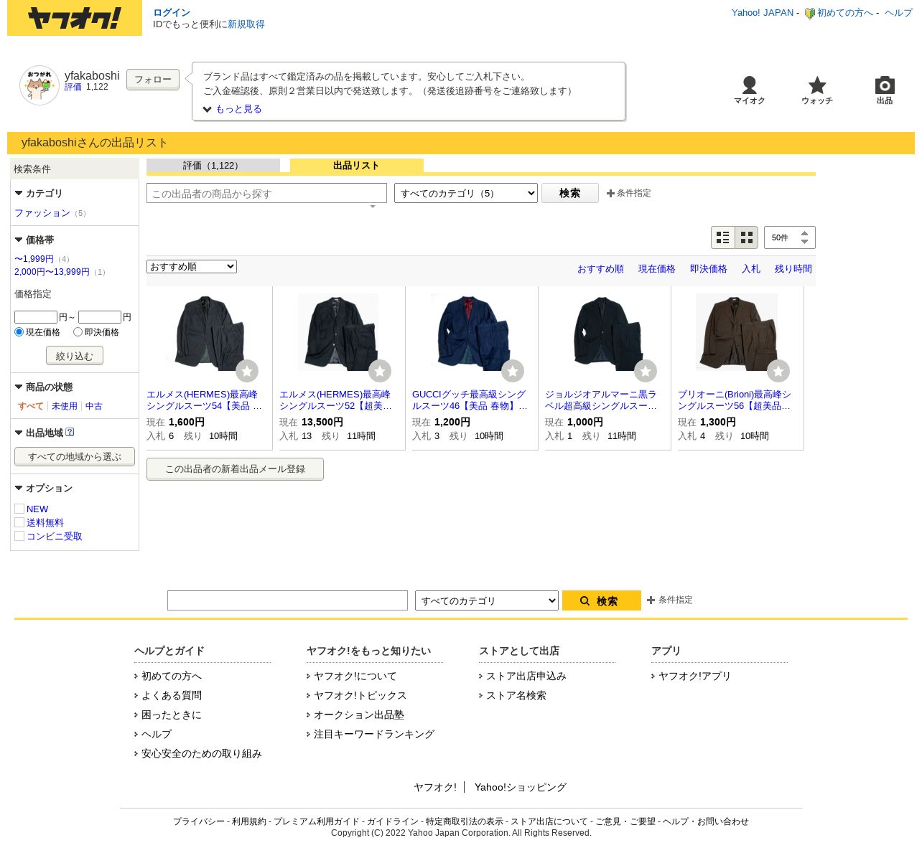The height and width of the screenshot is (853, 922).
Task: Click すべての地域から選ぶ button
Action: 75,457
